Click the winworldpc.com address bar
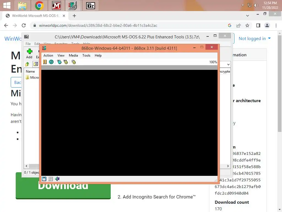 point(98,25)
